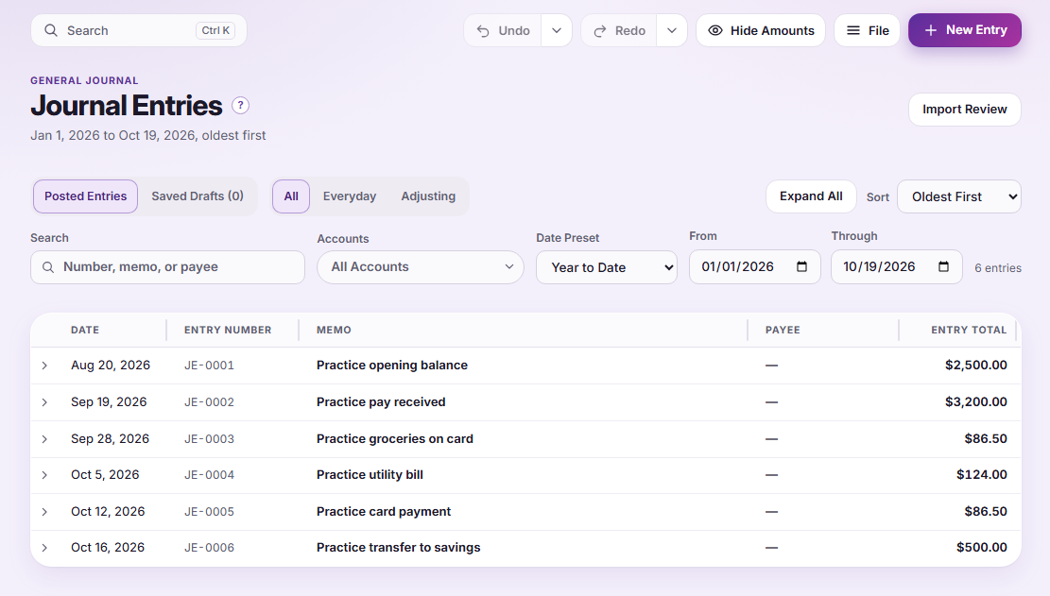Click the Undo button
The image size is (1050, 596).
[503, 31]
